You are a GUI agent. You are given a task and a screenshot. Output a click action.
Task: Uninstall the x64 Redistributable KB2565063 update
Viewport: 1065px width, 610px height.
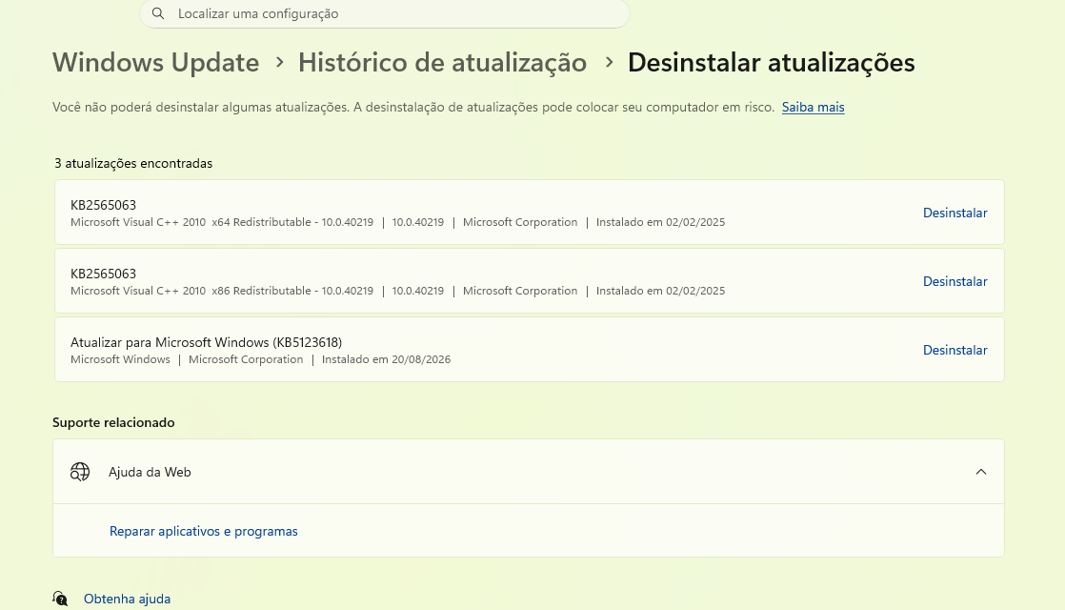[x=954, y=213]
